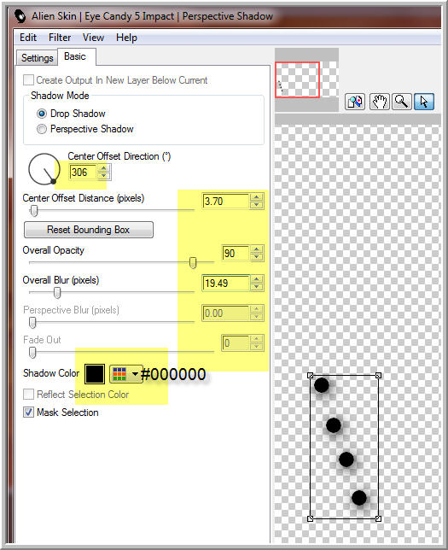Select the Hand pan tool
This screenshot has height=550, width=448.
click(x=379, y=102)
